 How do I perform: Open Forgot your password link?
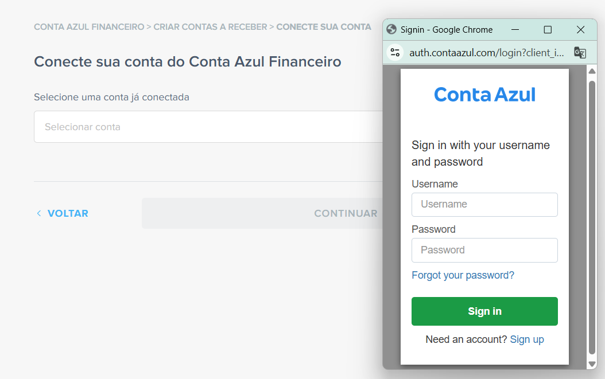(x=463, y=275)
